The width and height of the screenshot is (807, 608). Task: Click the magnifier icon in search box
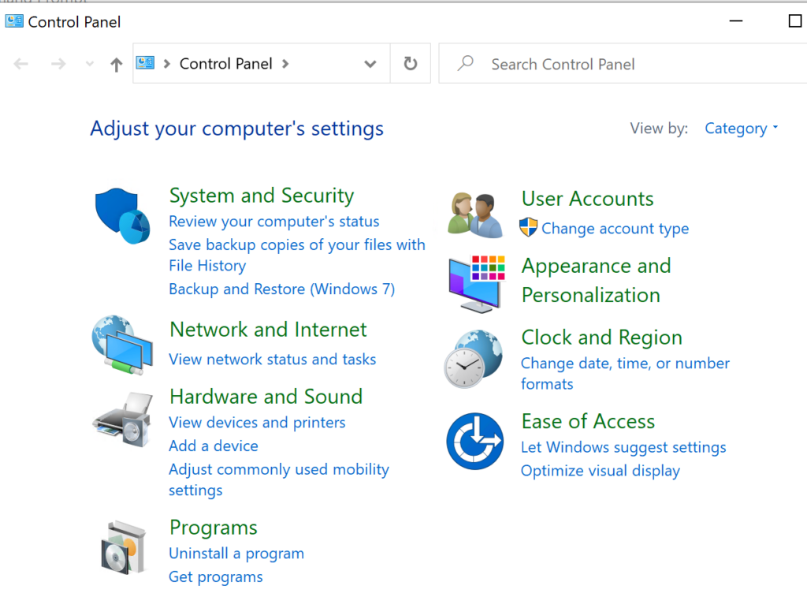[465, 63]
